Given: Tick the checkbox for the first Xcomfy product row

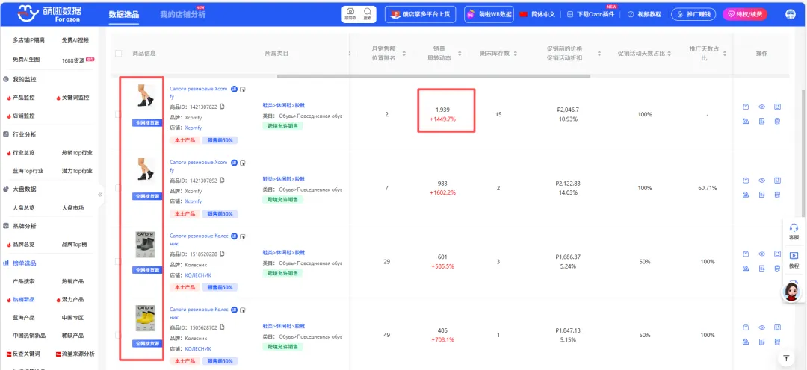Looking at the screenshot, I should 119,114.
